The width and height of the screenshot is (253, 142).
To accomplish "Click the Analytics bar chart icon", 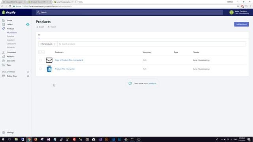I will tap(4, 56).
